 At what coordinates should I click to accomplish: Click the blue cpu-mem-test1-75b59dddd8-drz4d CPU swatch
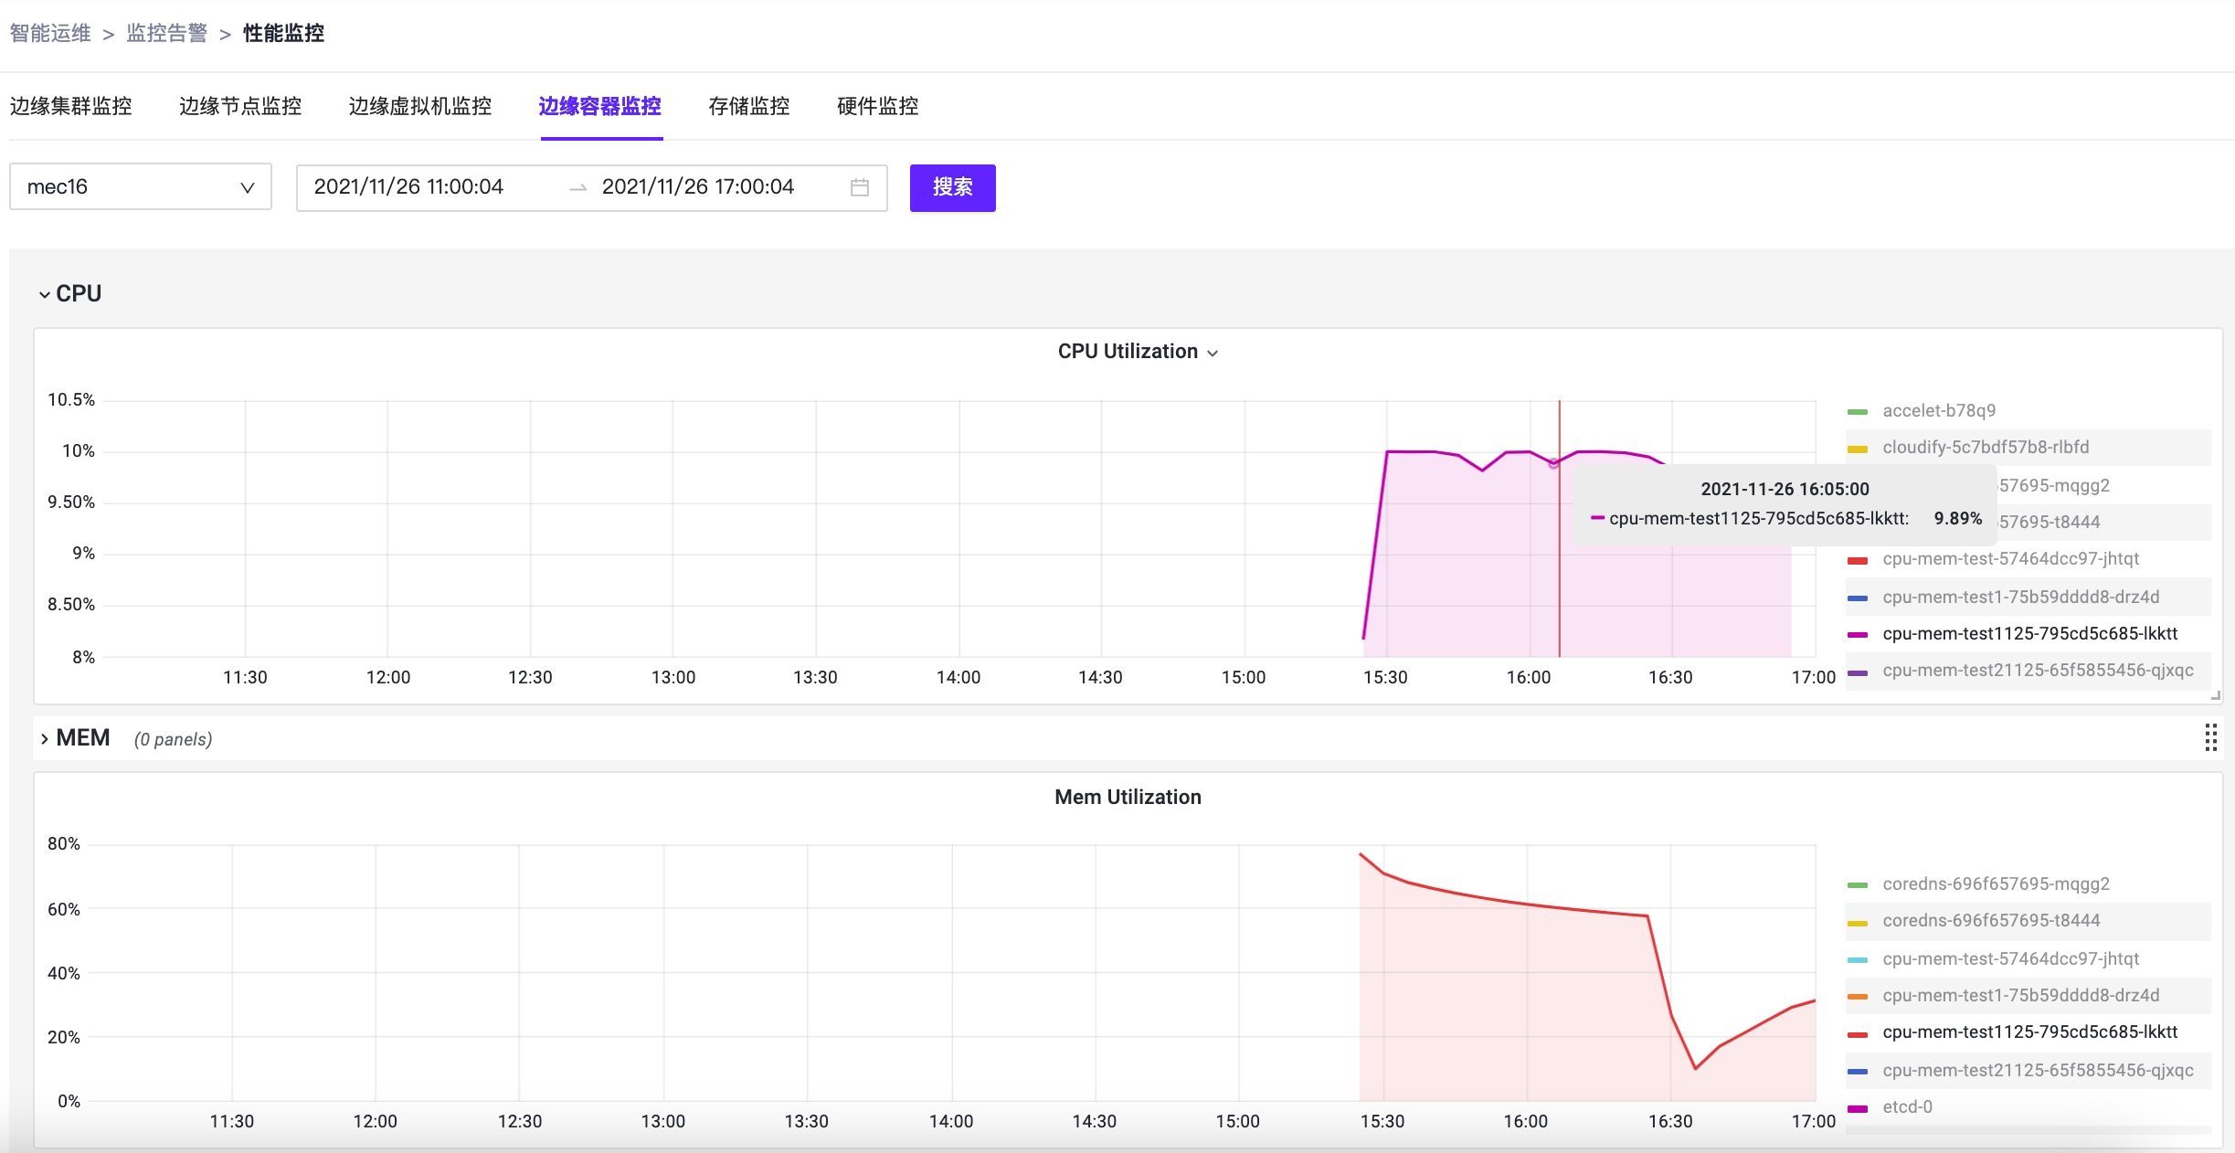pyautogui.click(x=1857, y=598)
